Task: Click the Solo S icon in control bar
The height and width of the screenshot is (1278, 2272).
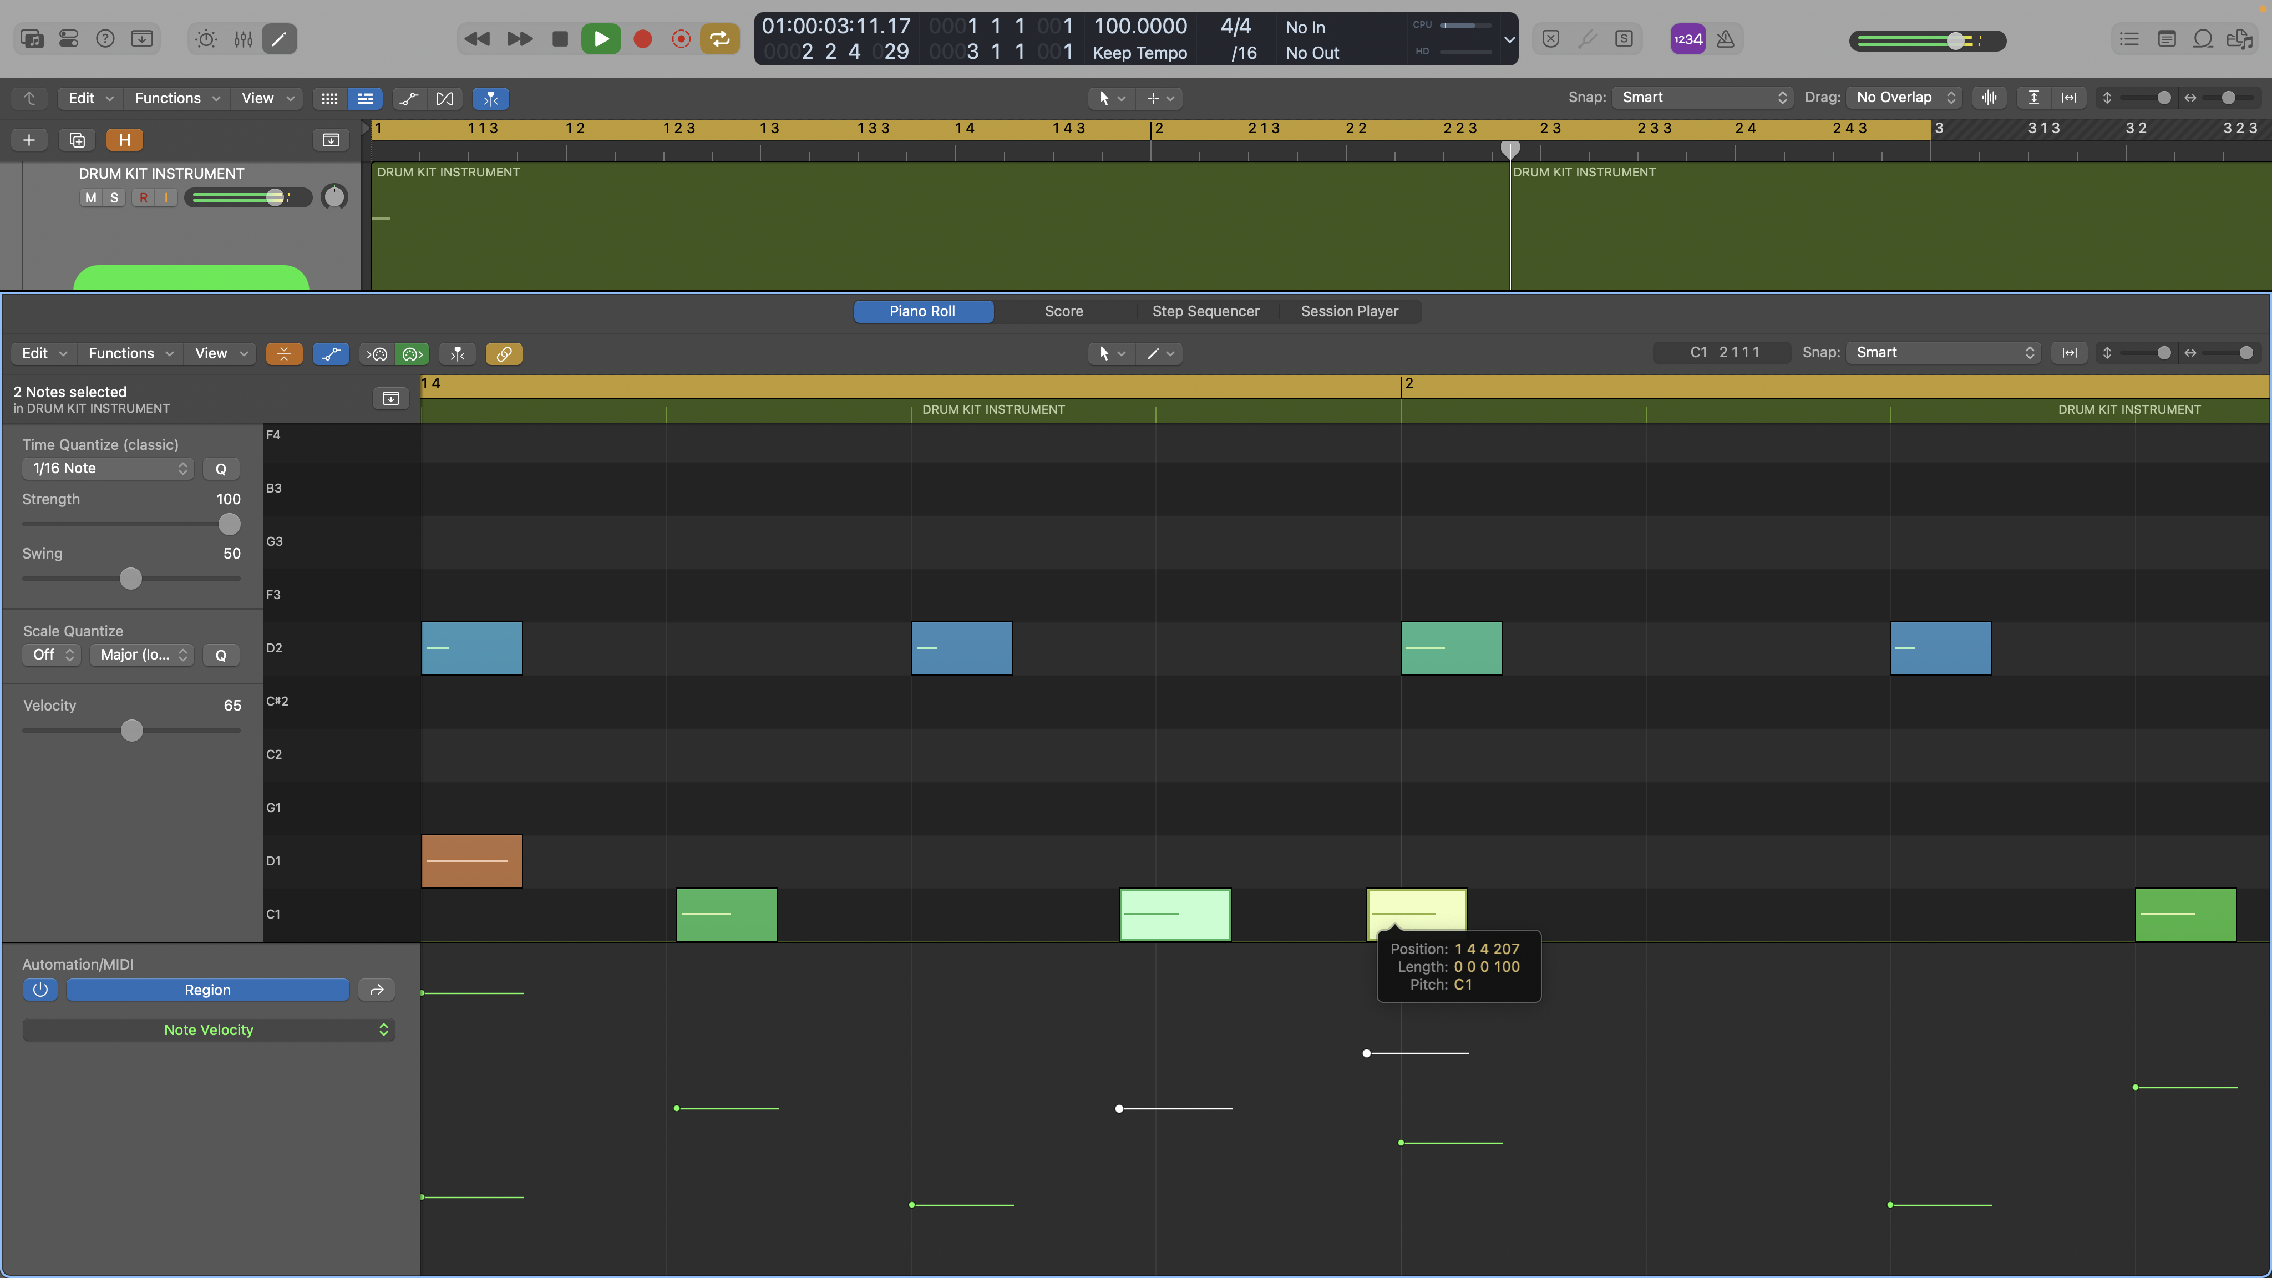Action: 1624,39
